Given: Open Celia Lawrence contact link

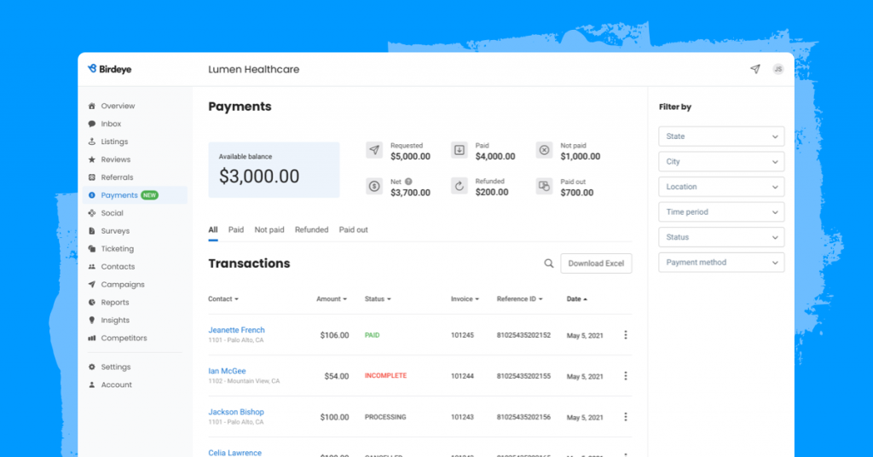Looking at the screenshot, I should (x=235, y=453).
